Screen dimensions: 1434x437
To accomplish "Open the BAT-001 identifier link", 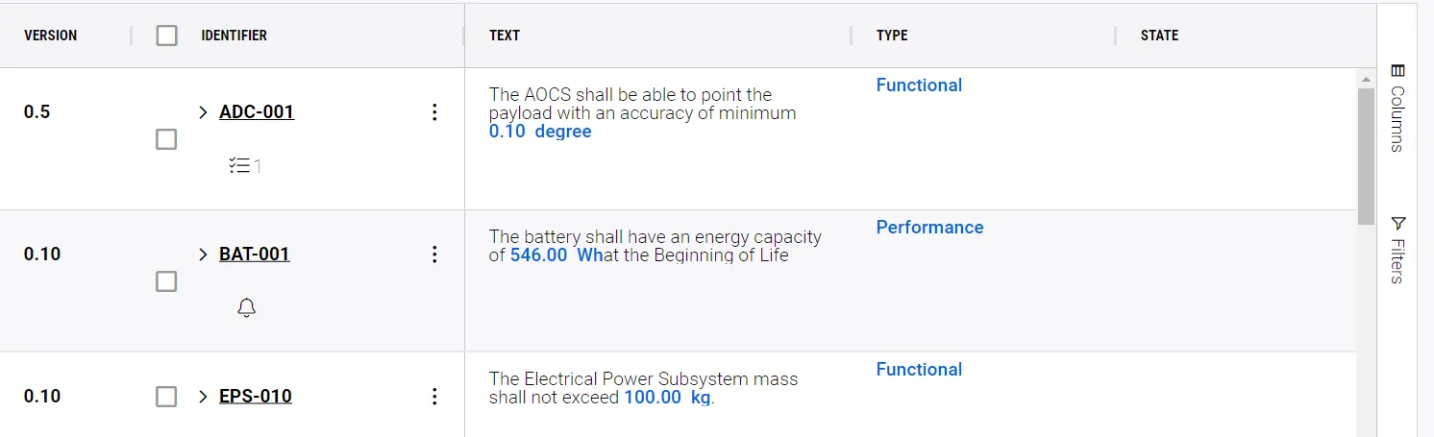I will 255,255.
